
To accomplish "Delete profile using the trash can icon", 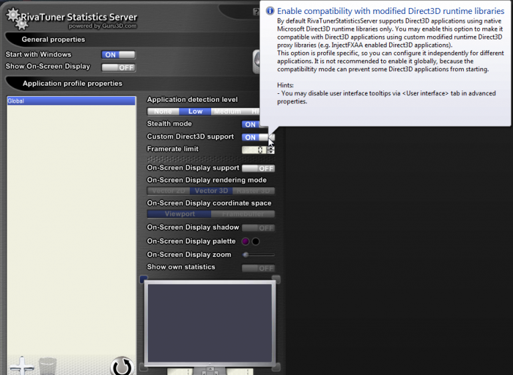I will (48, 366).
